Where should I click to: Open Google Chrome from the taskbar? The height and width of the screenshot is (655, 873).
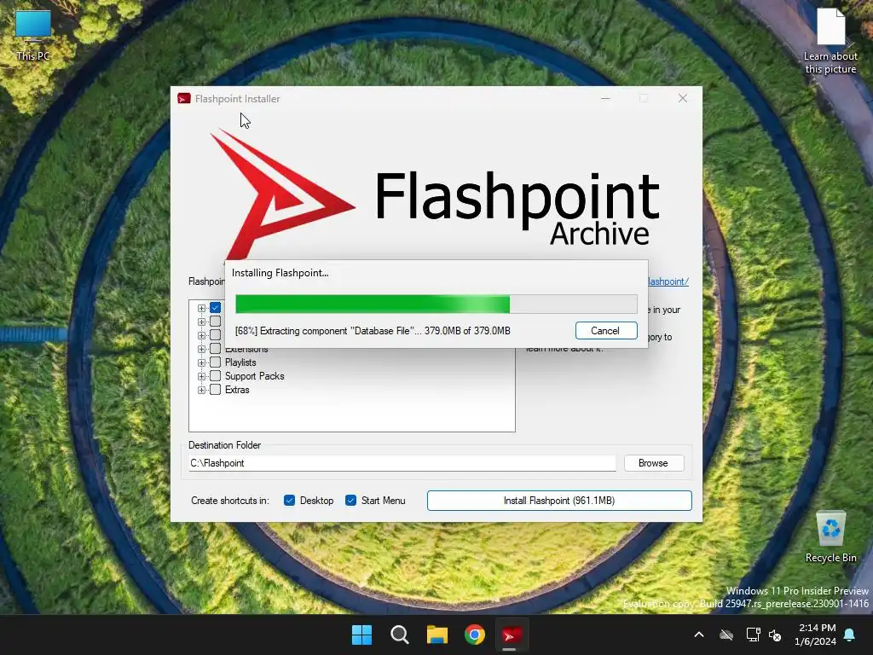pyautogui.click(x=475, y=635)
